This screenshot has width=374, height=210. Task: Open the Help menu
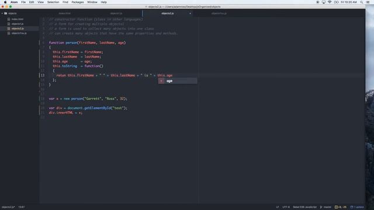(x=104, y=2)
